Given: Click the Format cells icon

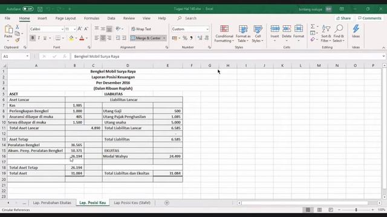Looking at the screenshot, I should pyautogui.click(x=299, y=30).
